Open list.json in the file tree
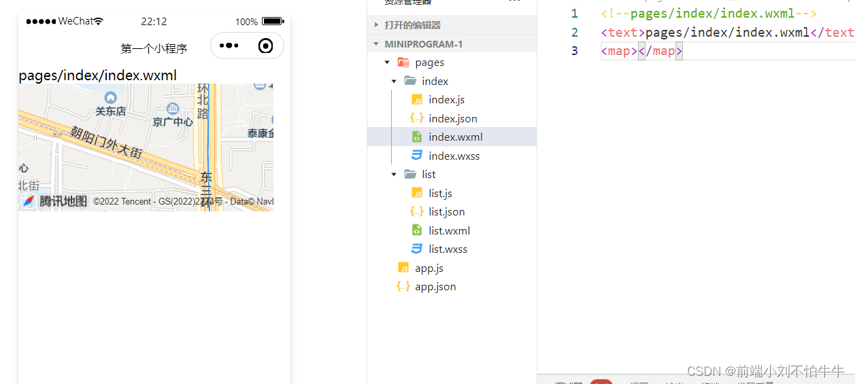 tap(447, 211)
